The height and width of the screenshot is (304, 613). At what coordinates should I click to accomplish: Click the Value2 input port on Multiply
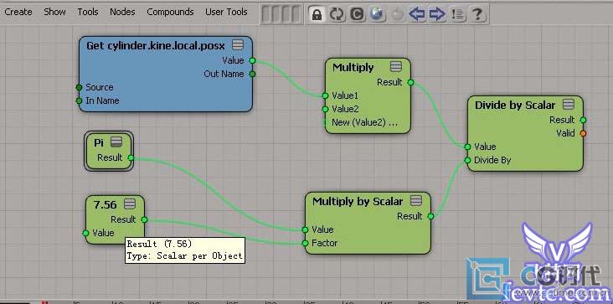pos(325,109)
